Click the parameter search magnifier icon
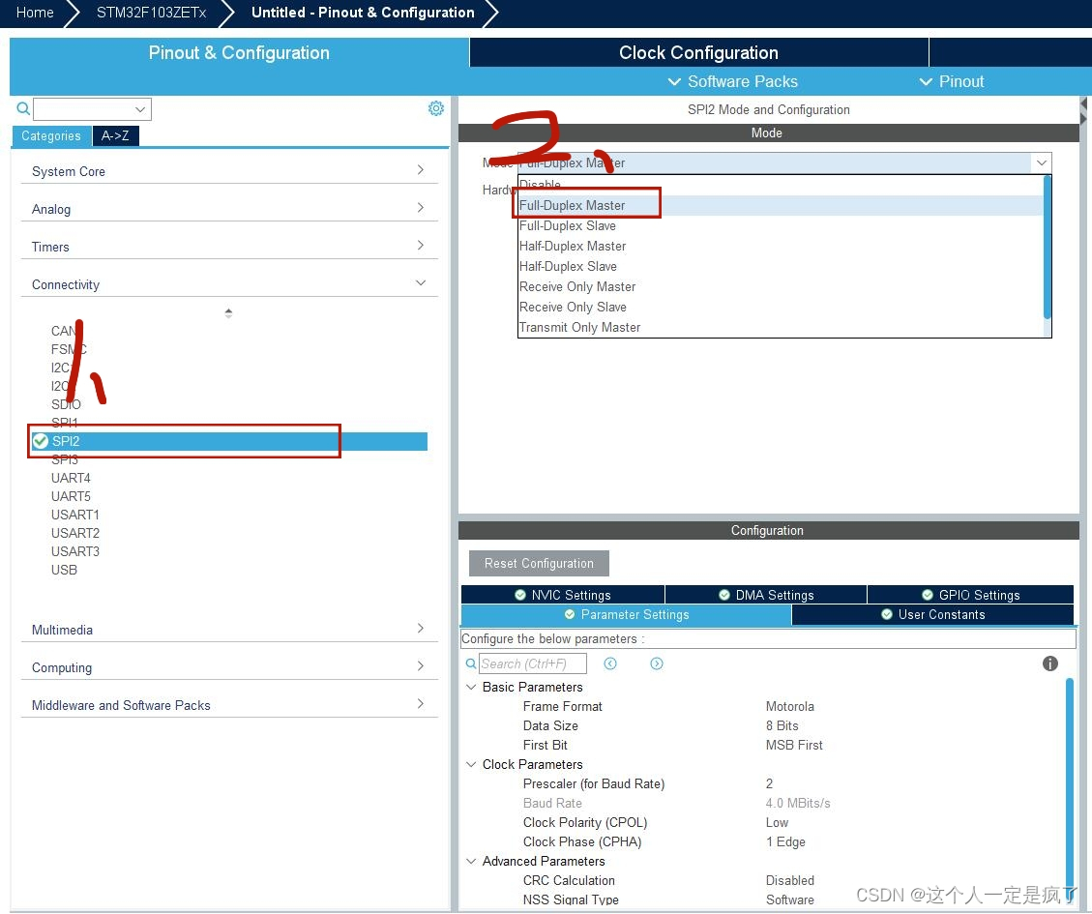 (471, 663)
